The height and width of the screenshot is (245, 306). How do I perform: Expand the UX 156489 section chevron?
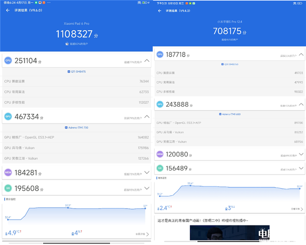(301, 168)
